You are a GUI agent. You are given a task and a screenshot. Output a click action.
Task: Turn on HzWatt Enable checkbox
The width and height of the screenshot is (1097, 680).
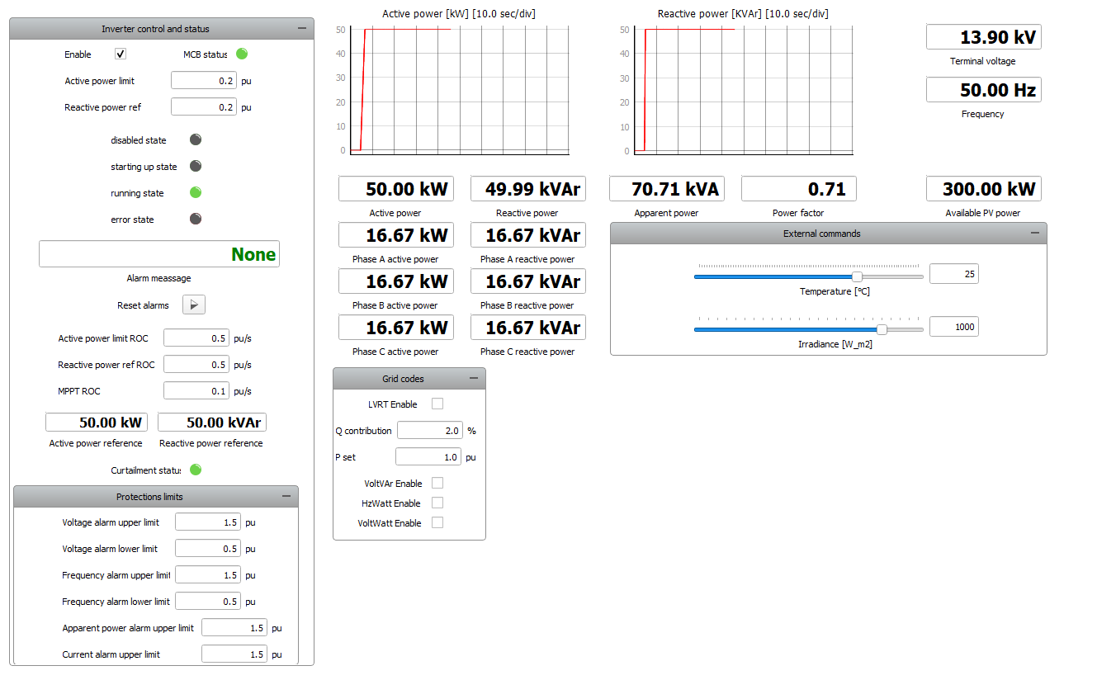tap(437, 503)
